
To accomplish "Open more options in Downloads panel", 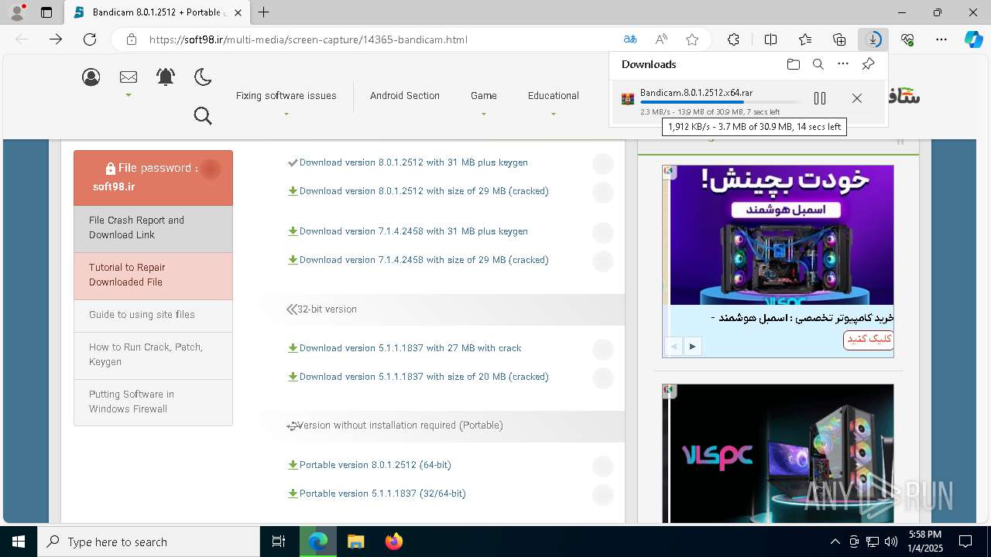I will (x=843, y=64).
